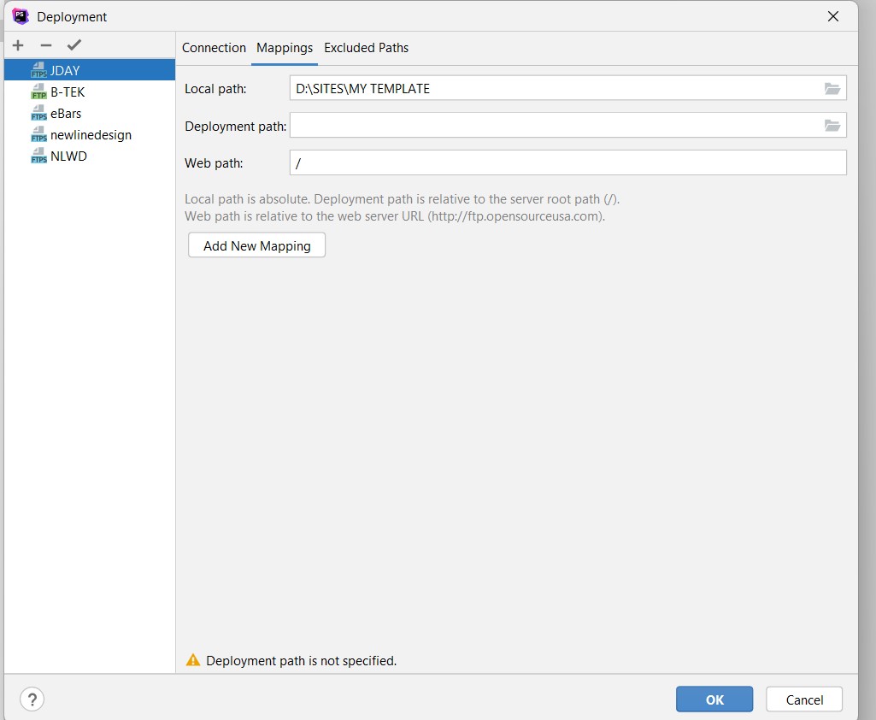Click the warning icon near bottom message

192,659
